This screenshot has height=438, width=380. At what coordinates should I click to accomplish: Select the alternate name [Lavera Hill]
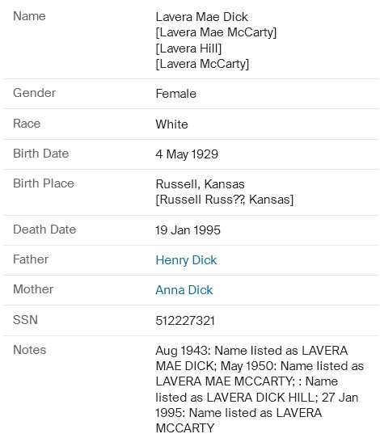pos(188,48)
